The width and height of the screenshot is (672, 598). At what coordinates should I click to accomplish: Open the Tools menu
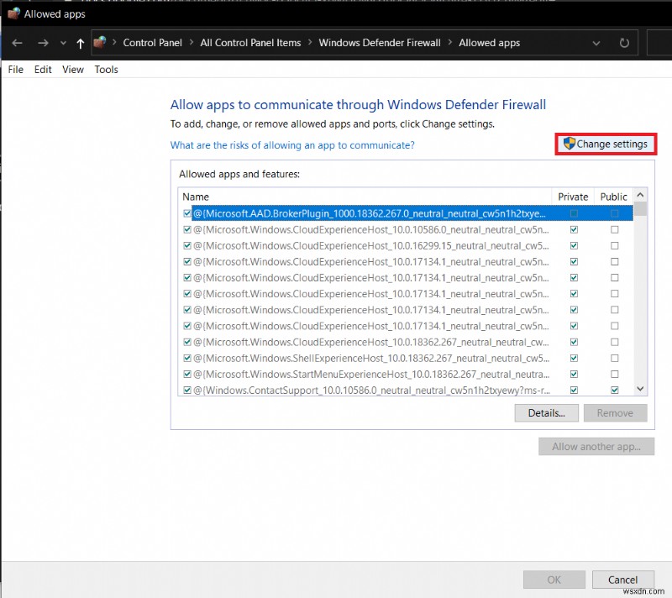pos(107,70)
